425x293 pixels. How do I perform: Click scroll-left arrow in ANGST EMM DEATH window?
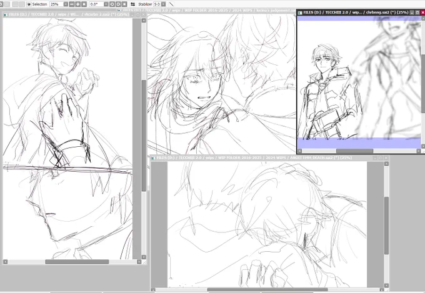tap(154, 290)
